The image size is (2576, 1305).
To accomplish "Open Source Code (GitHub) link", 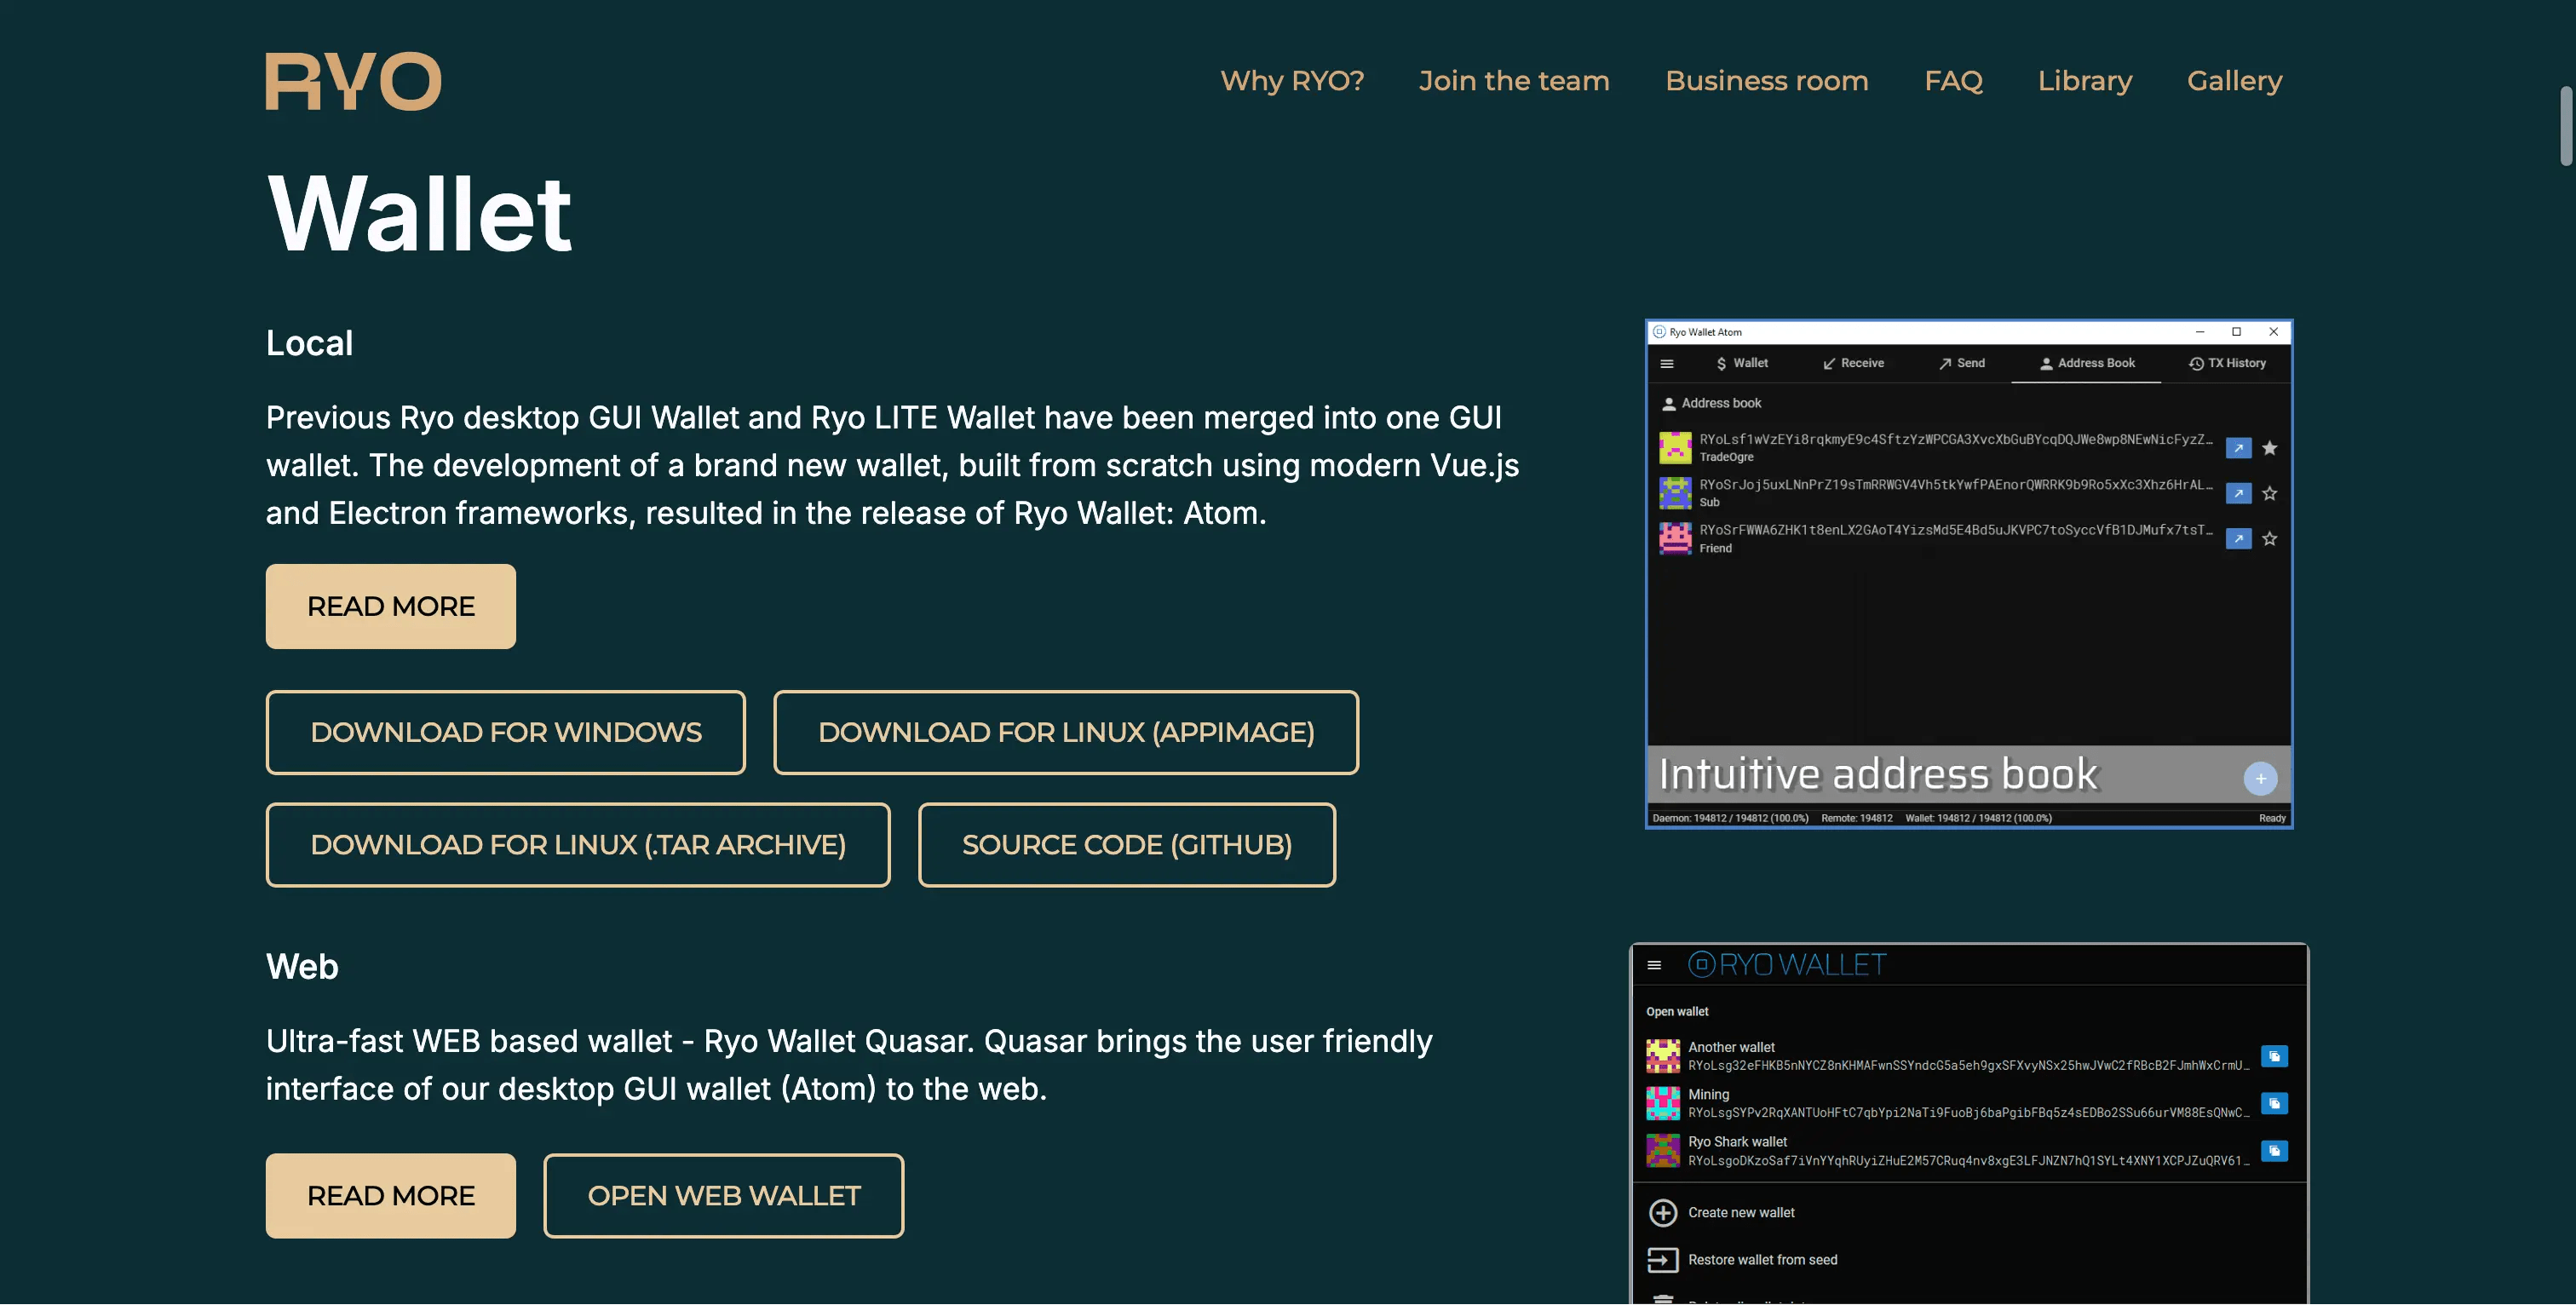I will (1127, 845).
